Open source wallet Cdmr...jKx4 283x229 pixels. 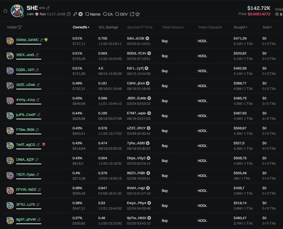click(136, 83)
